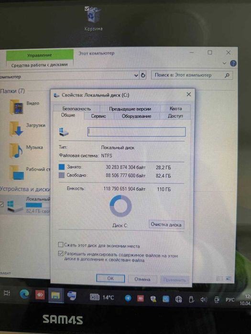The height and width of the screenshot is (334, 251).
Task: Switch to details view icon in Explorer
Action: [x=219, y=278]
